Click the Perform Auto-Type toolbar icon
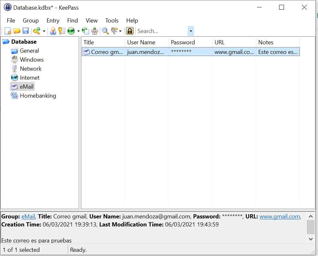This screenshot has width=318, height=256. [x=94, y=31]
